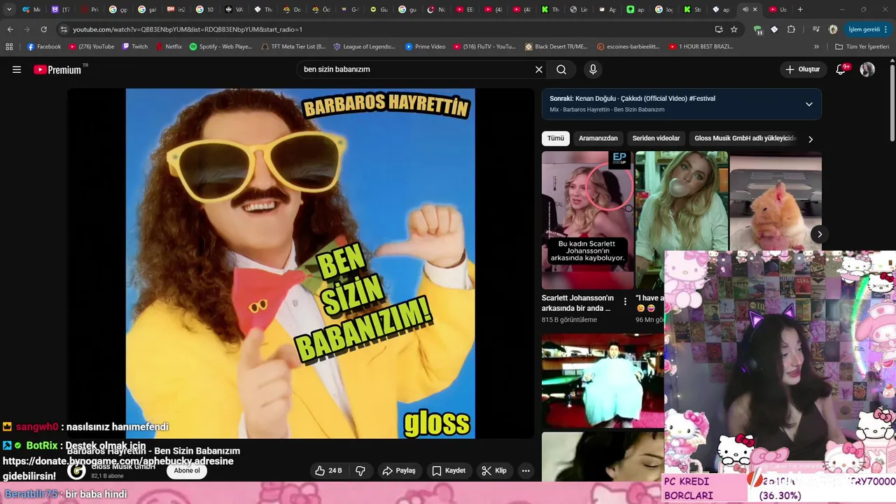Subscribe using the Abone ol button

[x=187, y=470]
